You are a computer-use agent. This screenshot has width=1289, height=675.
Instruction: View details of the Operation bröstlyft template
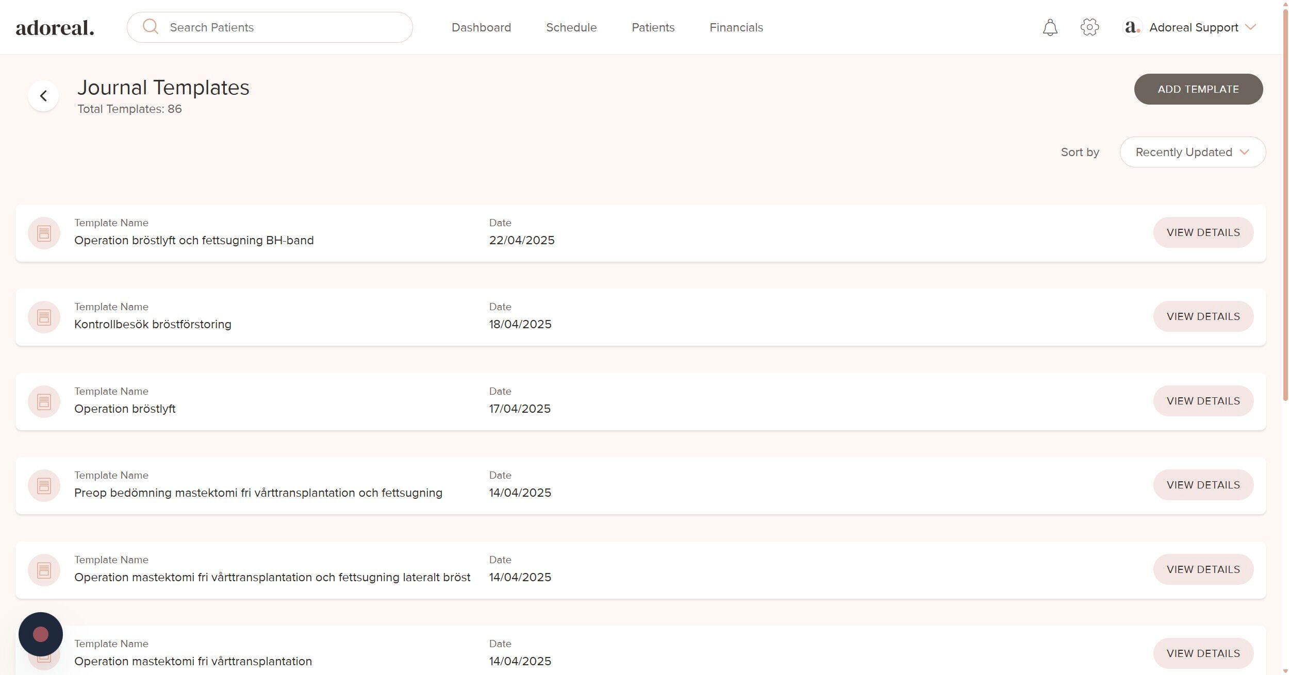(1203, 401)
